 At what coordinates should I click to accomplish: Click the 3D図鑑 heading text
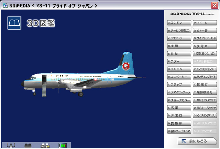[x=41, y=23]
